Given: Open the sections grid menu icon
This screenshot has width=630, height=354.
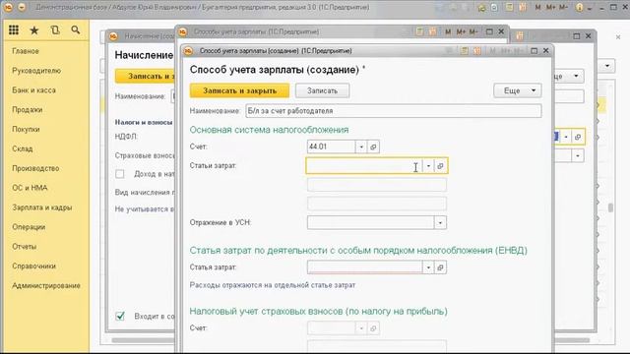Looking at the screenshot, I should [x=14, y=30].
